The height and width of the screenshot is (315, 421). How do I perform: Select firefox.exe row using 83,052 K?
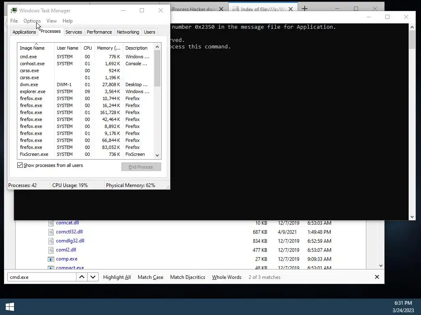point(86,147)
